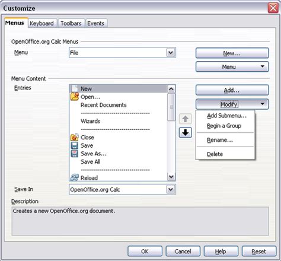This screenshot has width=281, height=261.
Task: Select the separator line below Recent Documents
Action: pos(118,113)
